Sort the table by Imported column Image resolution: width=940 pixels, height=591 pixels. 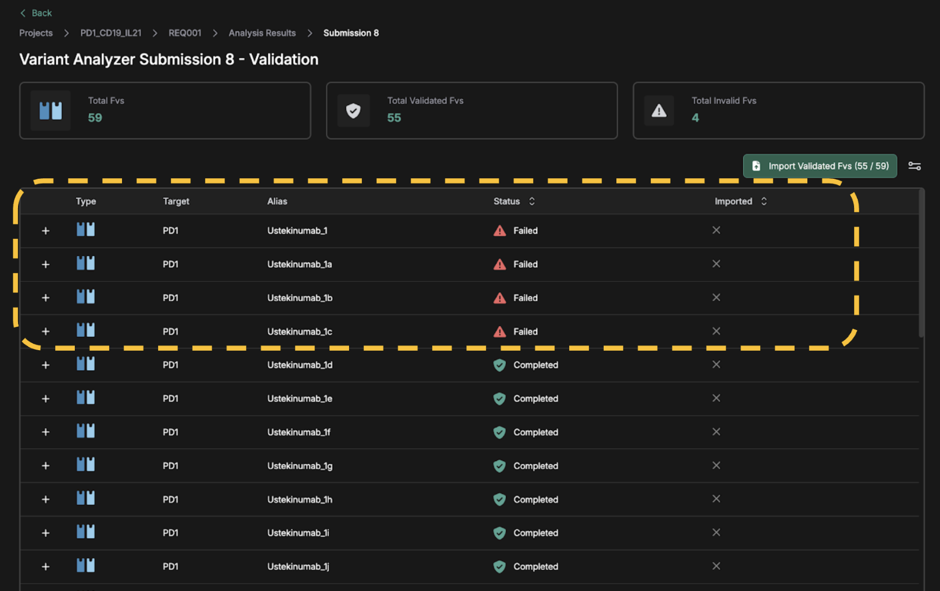(764, 201)
